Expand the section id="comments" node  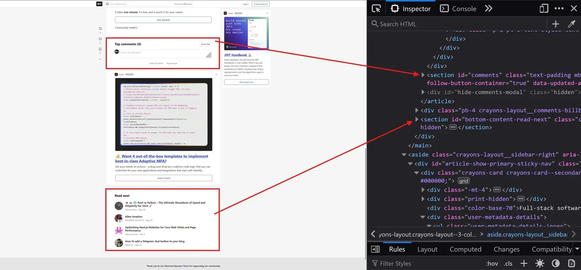[423, 75]
